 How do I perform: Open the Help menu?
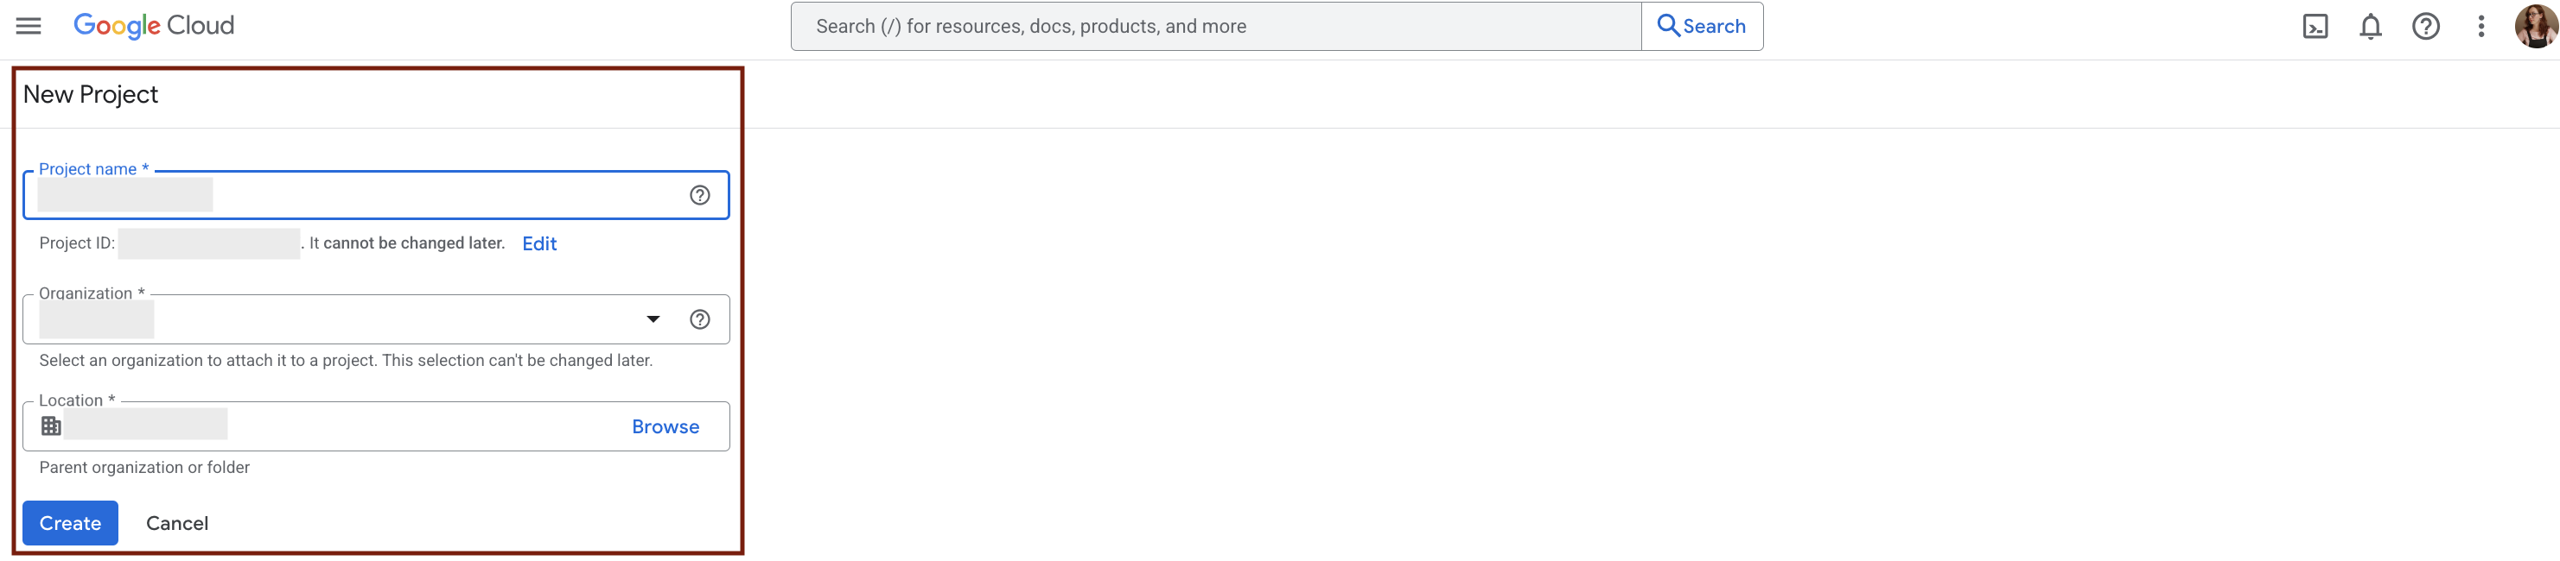pyautogui.click(x=2426, y=26)
